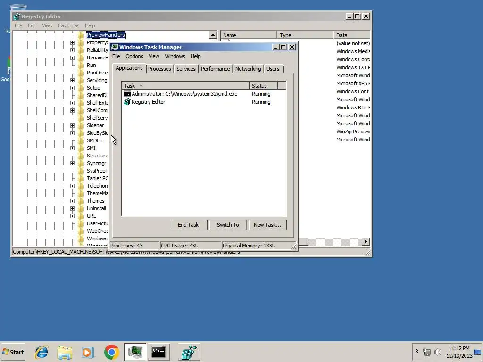Click the Data column header in Registry Editor

[351, 35]
